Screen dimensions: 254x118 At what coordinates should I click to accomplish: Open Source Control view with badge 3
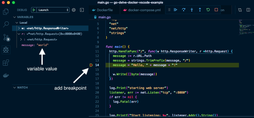pyautogui.click(x=6, y=37)
